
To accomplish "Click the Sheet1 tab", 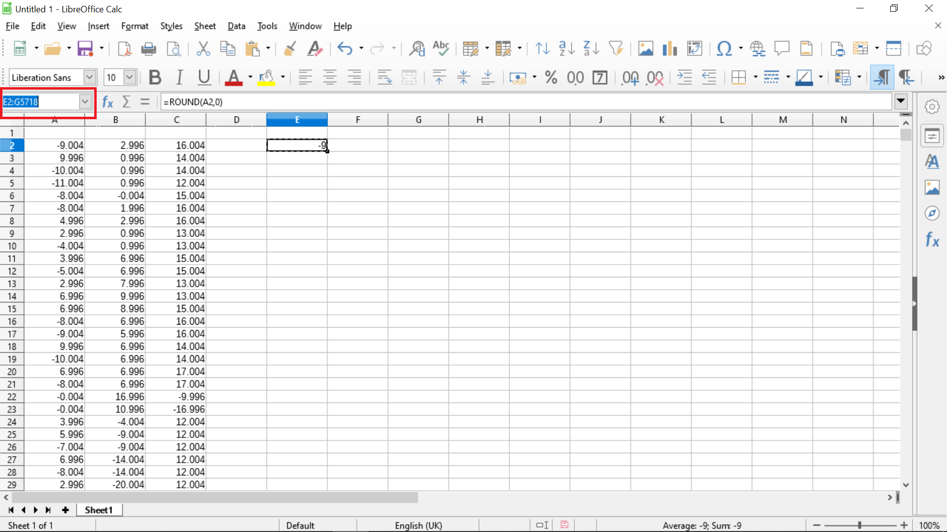I will click(x=99, y=510).
